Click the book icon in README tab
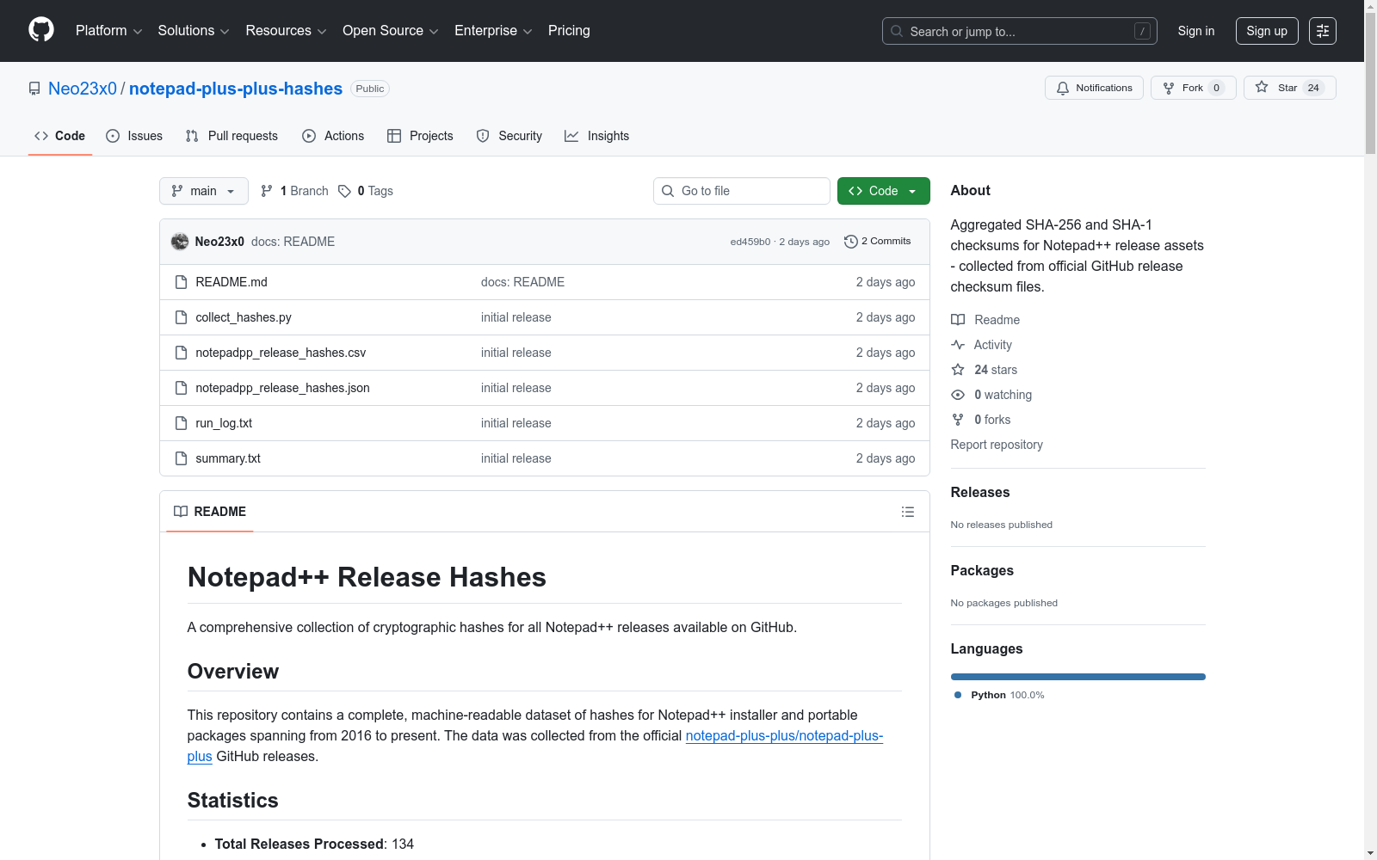 (x=181, y=512)
